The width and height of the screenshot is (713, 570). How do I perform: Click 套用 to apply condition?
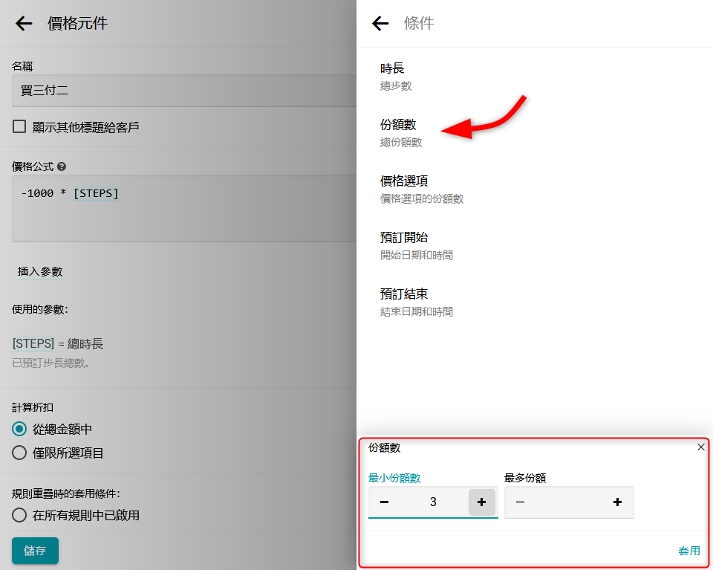click(x=688, y=551)
